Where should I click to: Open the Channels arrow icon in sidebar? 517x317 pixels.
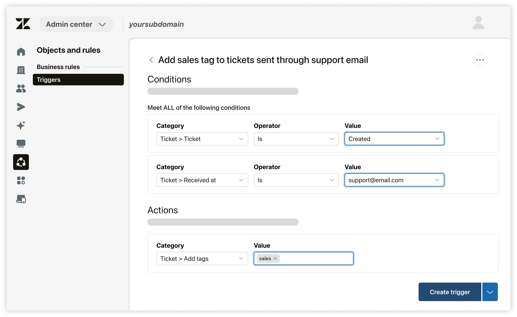point(21,107)
